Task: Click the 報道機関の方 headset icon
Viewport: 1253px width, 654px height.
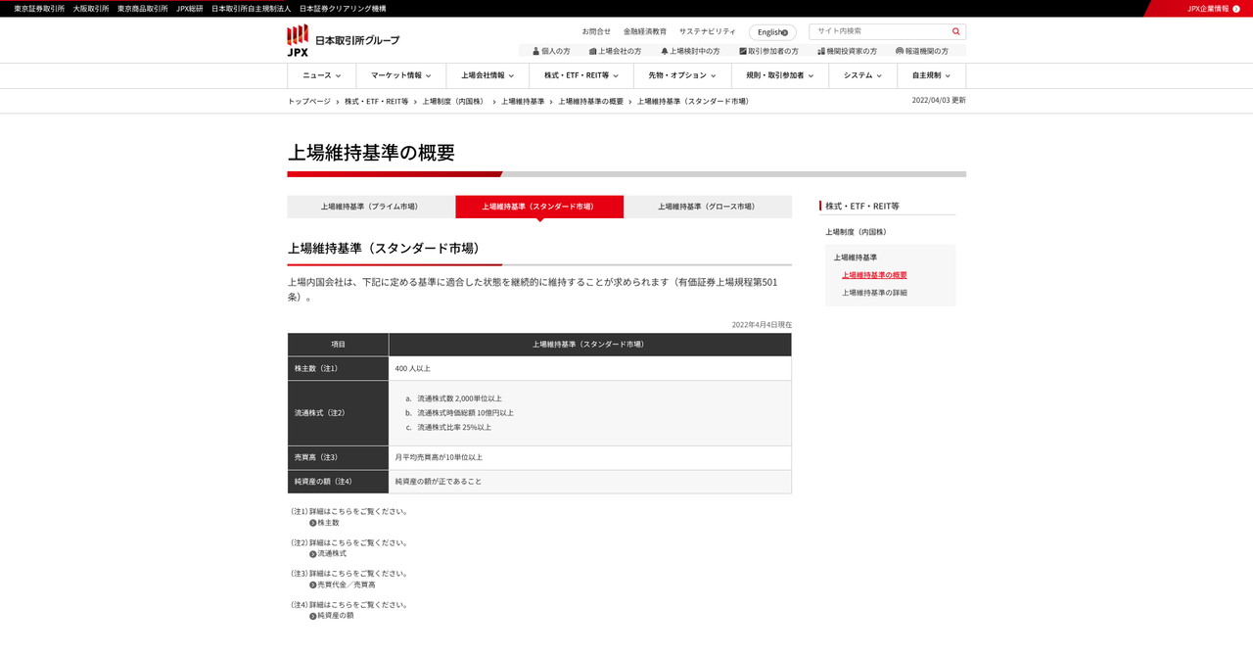Action: 899,50
